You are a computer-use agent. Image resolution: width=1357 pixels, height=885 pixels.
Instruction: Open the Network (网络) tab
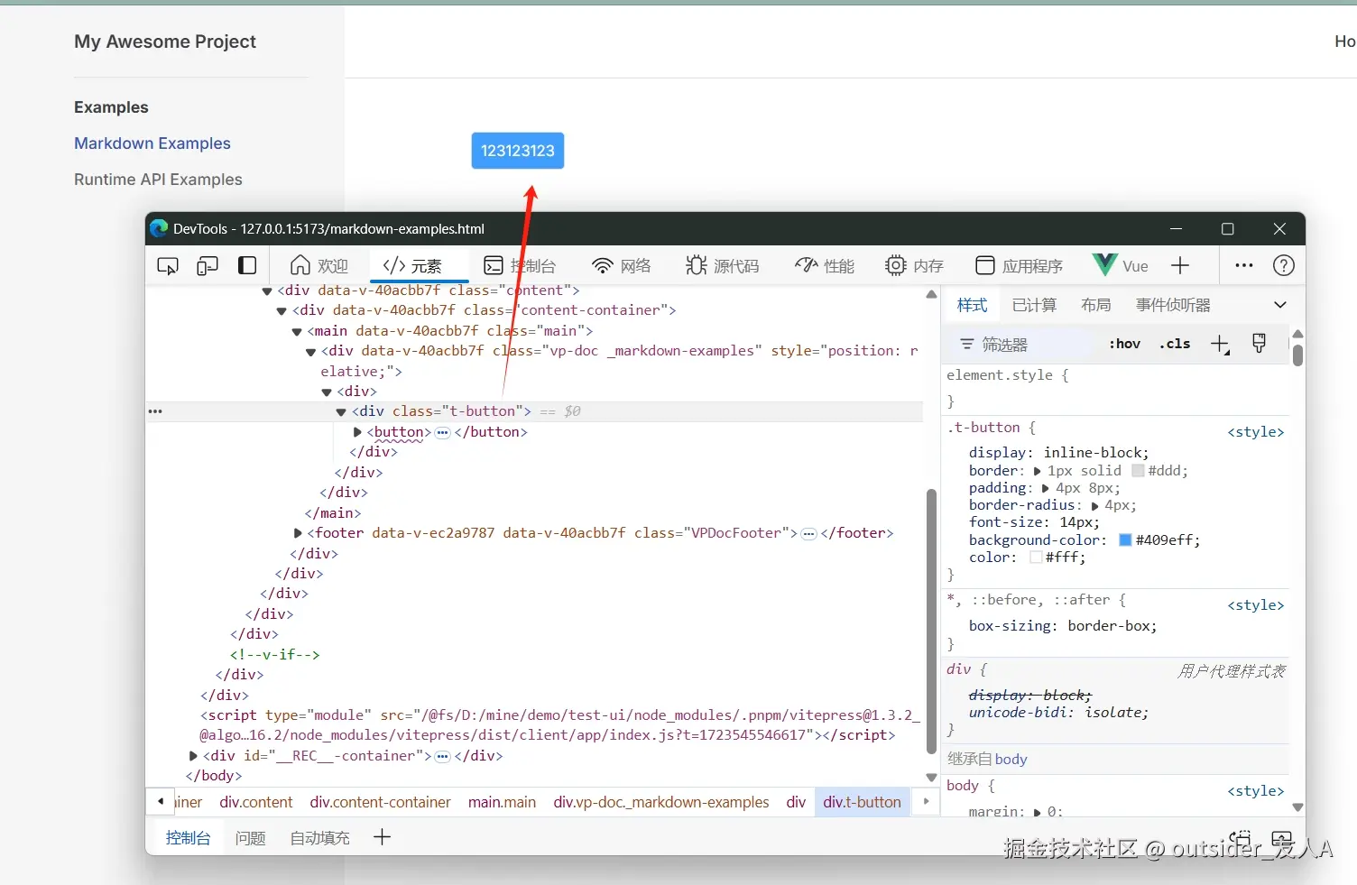pos(622,265)
